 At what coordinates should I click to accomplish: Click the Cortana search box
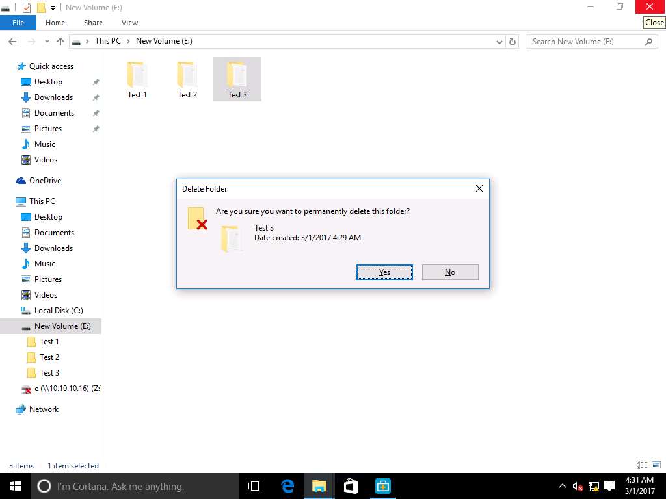coord(135,486)
